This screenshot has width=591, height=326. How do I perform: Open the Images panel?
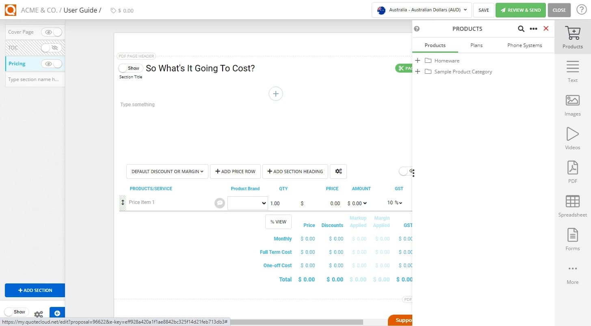tap(572, 105)
